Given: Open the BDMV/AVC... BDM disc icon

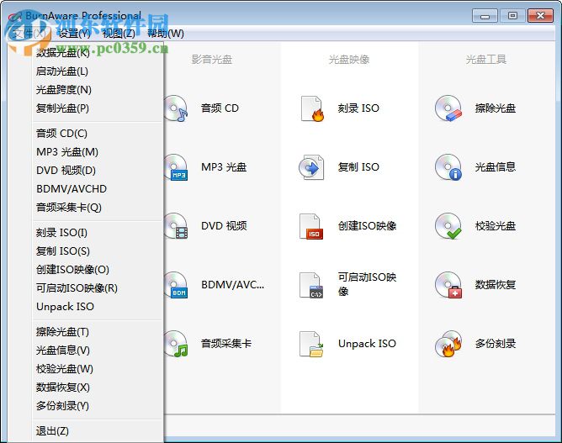Looking at the screenshot, I should (176, 285).
